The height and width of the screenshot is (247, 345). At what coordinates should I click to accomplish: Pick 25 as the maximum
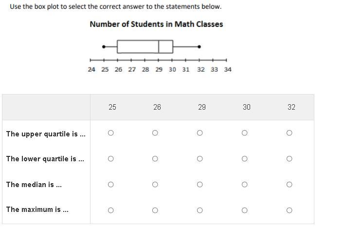pyautogui.click(x=111, y=210)
